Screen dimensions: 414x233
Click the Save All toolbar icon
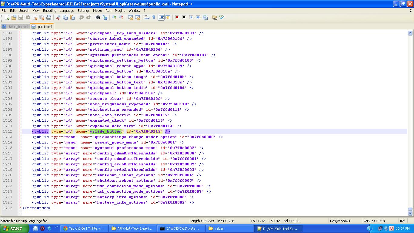pyautogui.click(x=28, y=18)
